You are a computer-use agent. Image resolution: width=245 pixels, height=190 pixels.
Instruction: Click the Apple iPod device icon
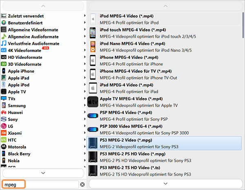pyautogui.click(x=4, y=85)
